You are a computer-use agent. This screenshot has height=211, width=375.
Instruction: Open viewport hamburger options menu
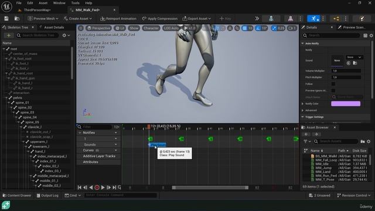[81, 28]
